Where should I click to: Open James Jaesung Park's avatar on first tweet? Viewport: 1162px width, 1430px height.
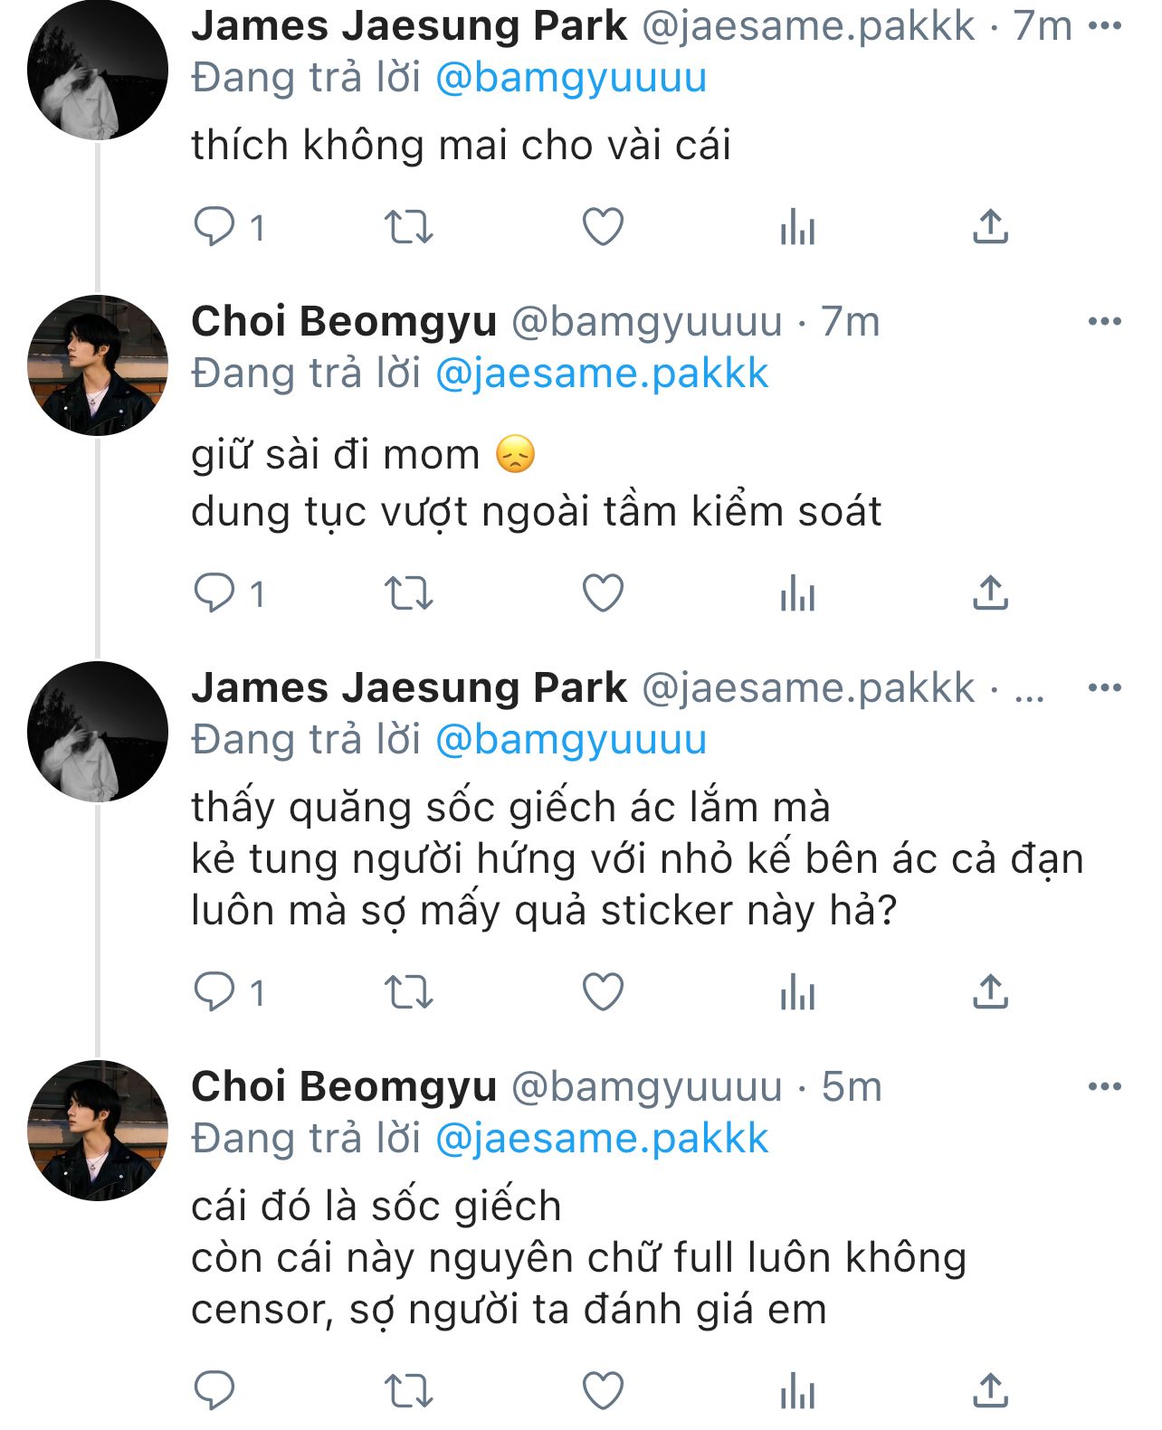98,70
